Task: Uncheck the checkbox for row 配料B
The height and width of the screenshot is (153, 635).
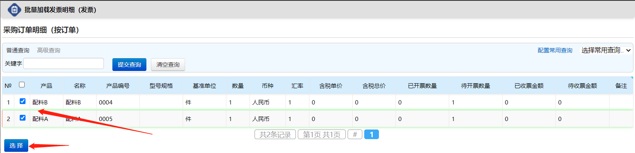Action: pos(22,101)
